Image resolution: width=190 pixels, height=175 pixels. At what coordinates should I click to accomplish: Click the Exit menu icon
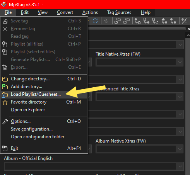pos(5,148)
